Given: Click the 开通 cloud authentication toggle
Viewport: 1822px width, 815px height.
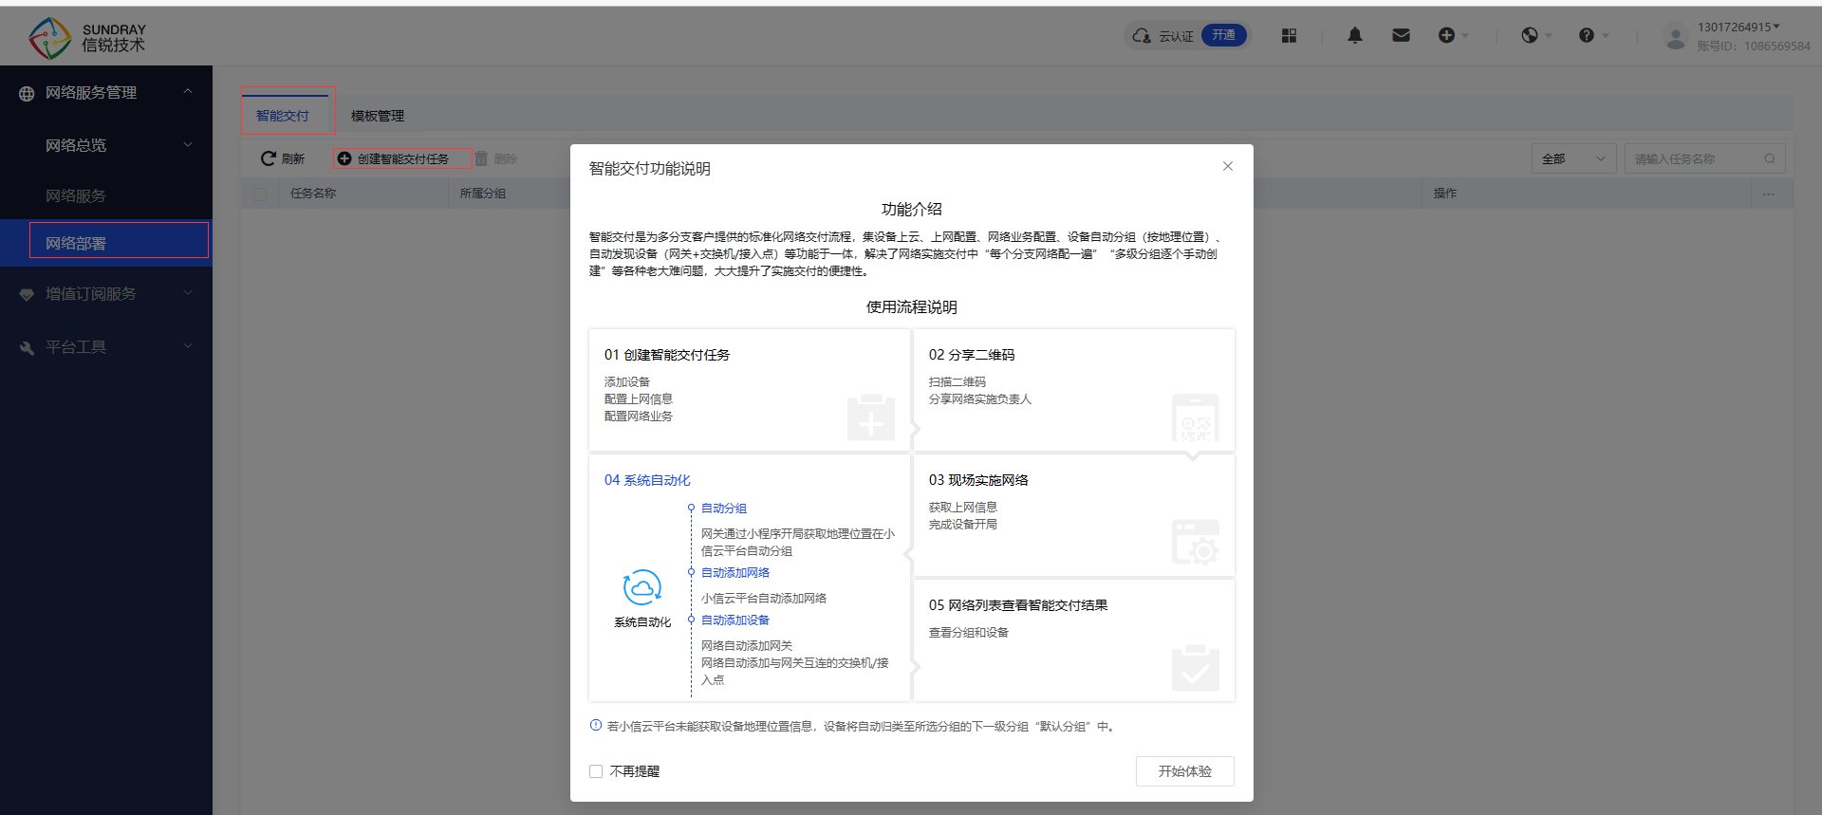Looking at the screenshot, I should click(1223, 36).
